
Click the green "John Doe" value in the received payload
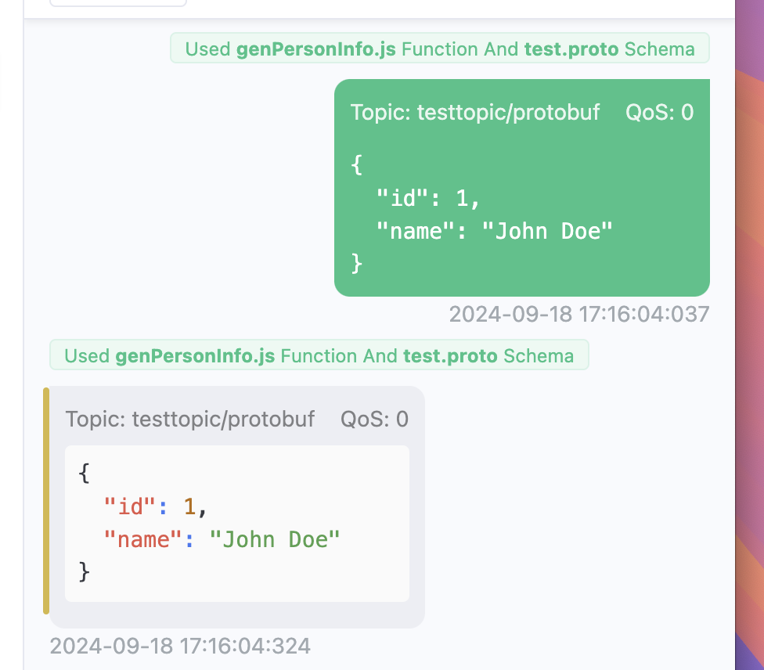pyautogui.click(x=275, y=539)
